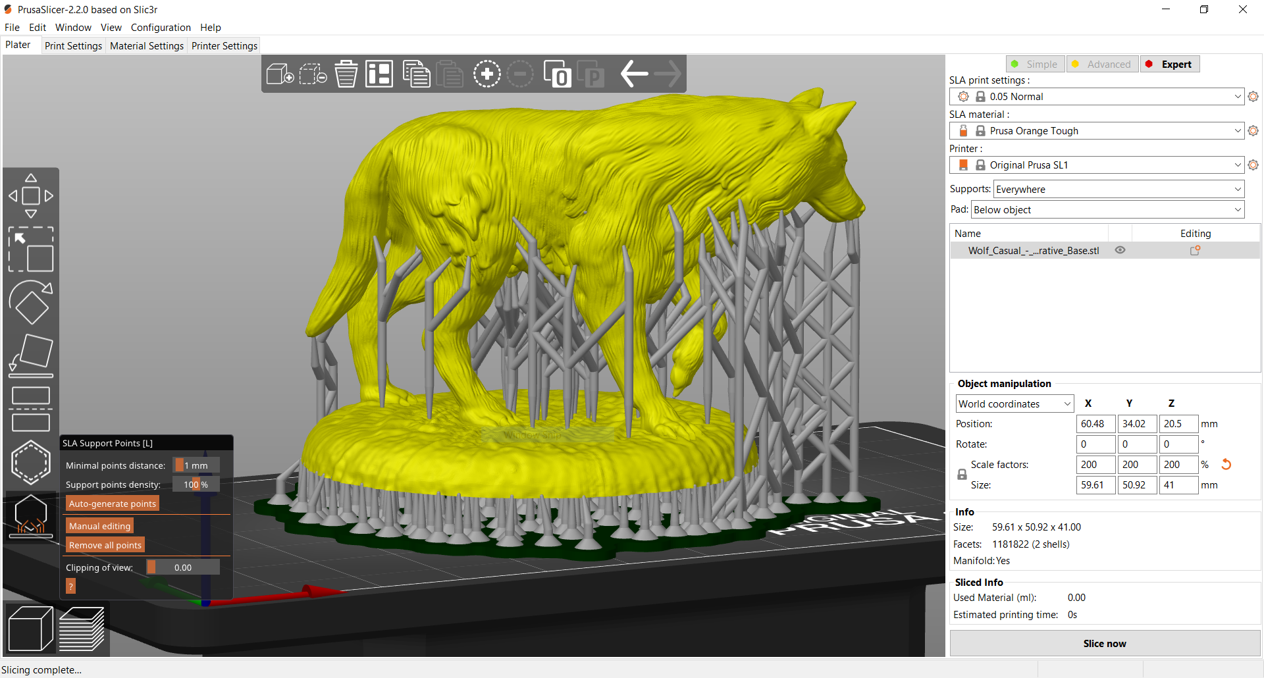Click the Remove instance minus icon
The image size is (1264, 678).
(x=520, y=74)
